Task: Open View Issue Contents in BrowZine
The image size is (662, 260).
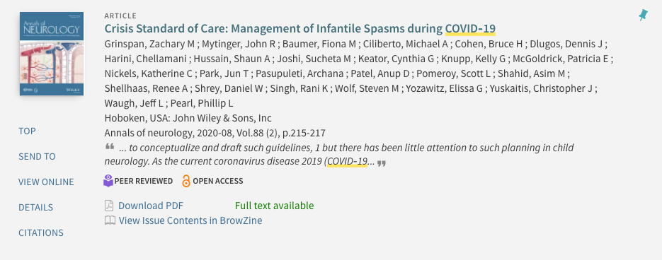Action: tap(190, 220)
